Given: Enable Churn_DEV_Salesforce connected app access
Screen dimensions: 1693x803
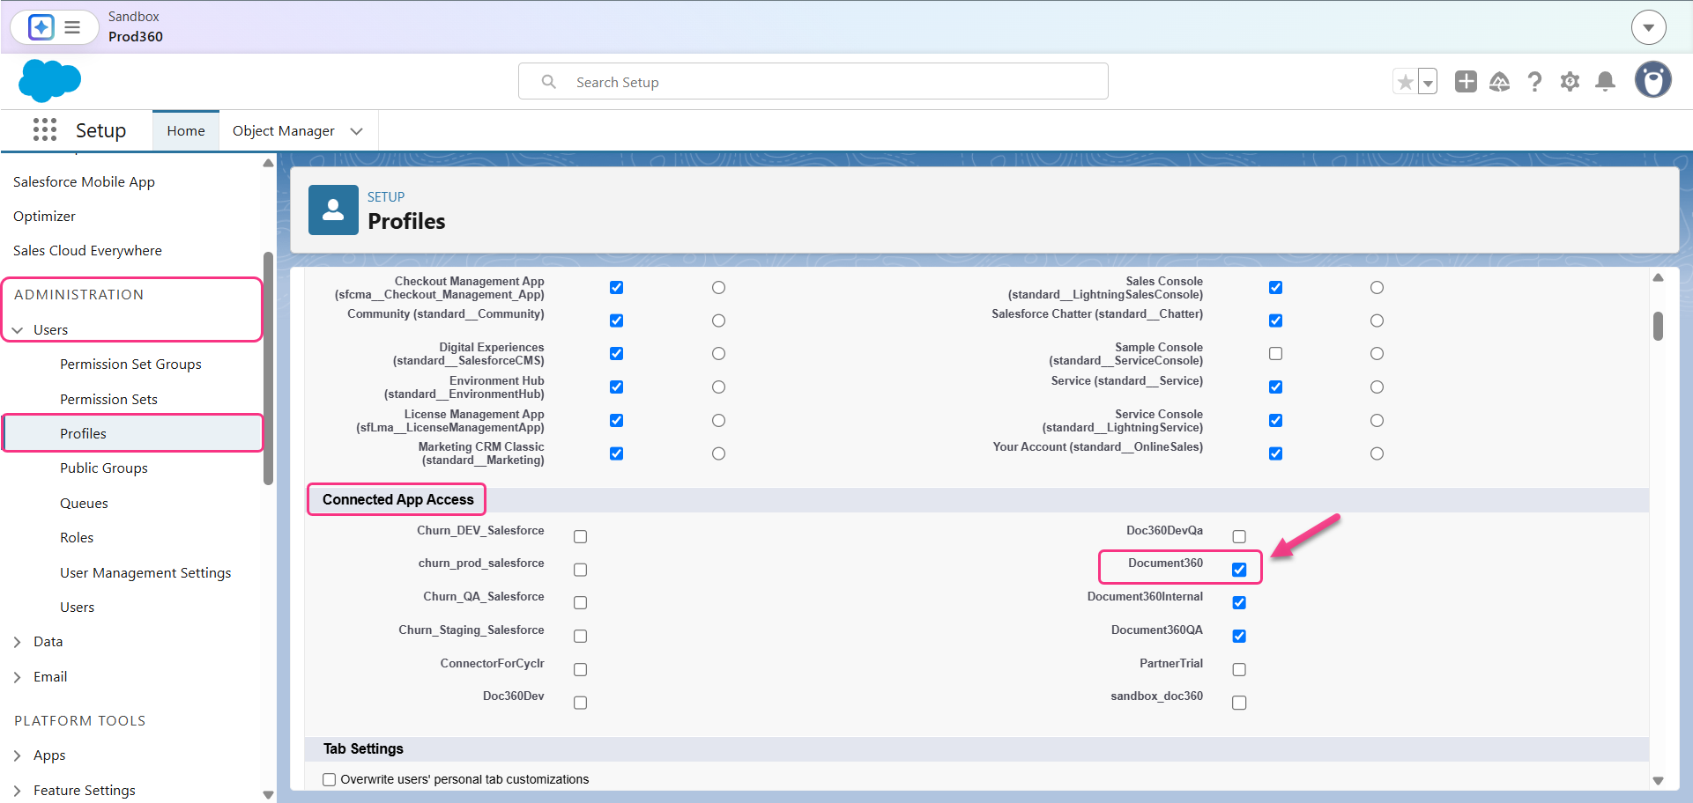Looking at the screenshot, I should (x=580, y=537).
